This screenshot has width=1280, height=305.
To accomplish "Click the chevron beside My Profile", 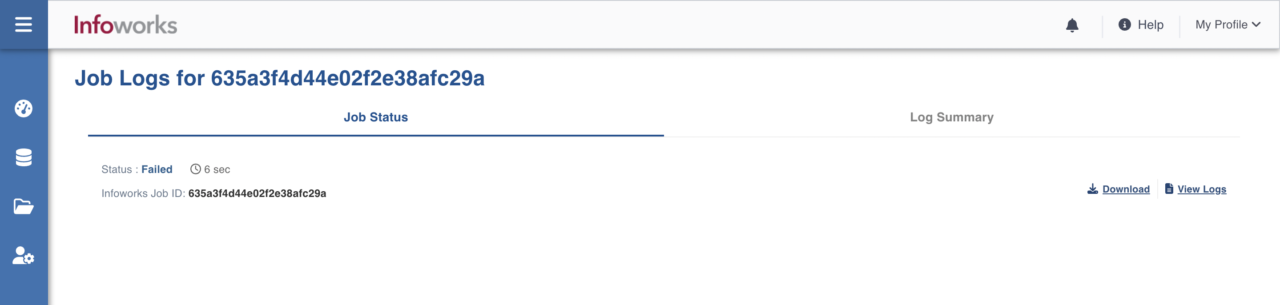I will [x=1256, y=24].
